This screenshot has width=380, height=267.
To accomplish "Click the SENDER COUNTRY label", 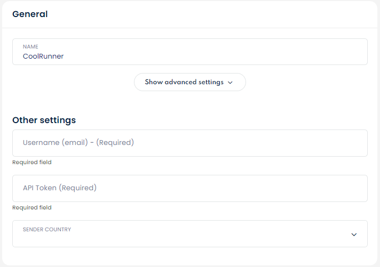I will (47, 230).
